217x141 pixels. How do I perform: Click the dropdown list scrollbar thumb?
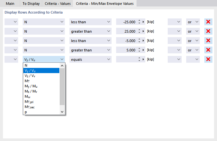62,86
